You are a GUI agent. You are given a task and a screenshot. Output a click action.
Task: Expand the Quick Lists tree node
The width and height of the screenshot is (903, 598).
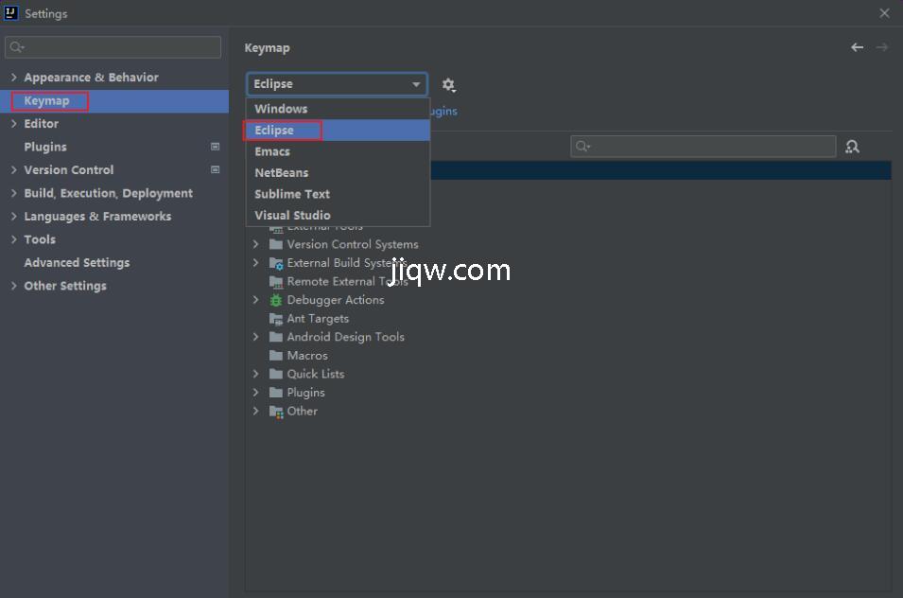[x=255, y=374]
